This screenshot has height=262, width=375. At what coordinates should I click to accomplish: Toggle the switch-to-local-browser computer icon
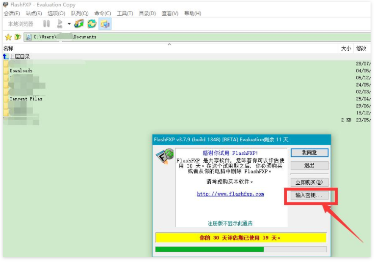click(x=105, y=23)
